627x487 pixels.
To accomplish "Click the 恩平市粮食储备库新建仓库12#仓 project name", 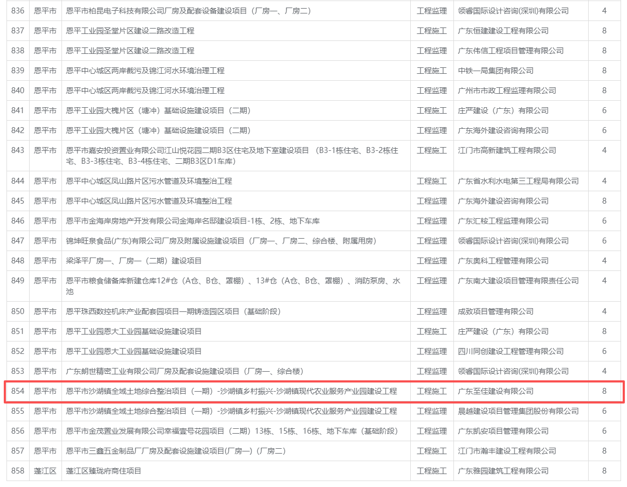I will click(233, 287).
